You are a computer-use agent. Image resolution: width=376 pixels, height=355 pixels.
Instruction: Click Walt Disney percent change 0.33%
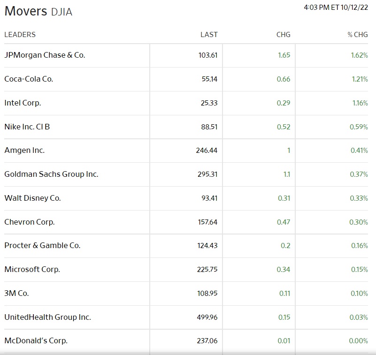[359, 198]
